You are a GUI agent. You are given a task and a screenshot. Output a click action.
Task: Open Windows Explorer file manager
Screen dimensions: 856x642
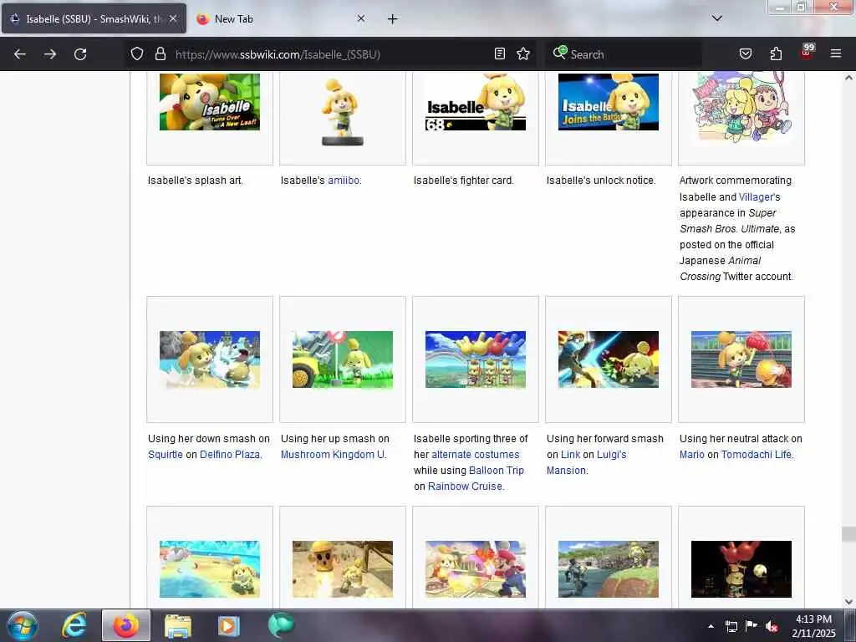[x=178, y=625]
